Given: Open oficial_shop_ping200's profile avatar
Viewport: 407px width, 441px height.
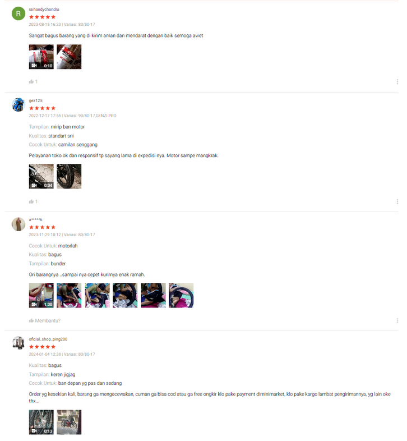Looking at the screenshot, I should [18, 343].
